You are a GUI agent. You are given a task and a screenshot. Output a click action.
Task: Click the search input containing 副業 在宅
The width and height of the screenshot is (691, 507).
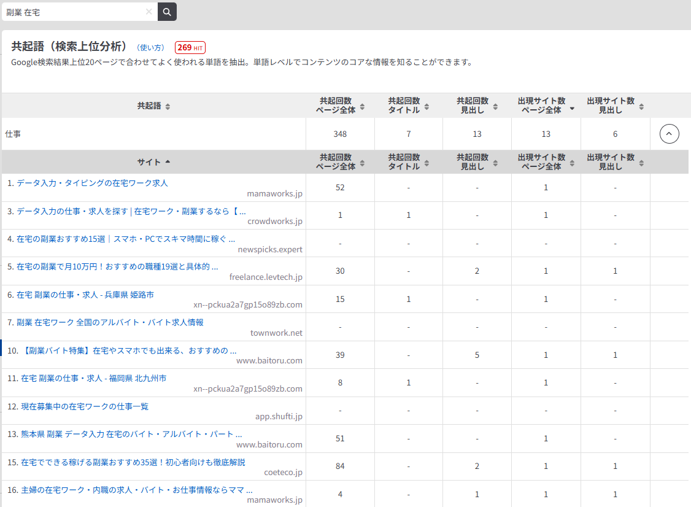point(74,12)
